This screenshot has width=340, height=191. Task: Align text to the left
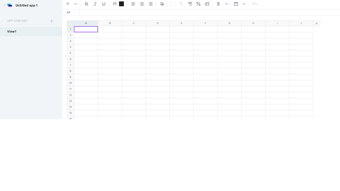coord(133,4)
